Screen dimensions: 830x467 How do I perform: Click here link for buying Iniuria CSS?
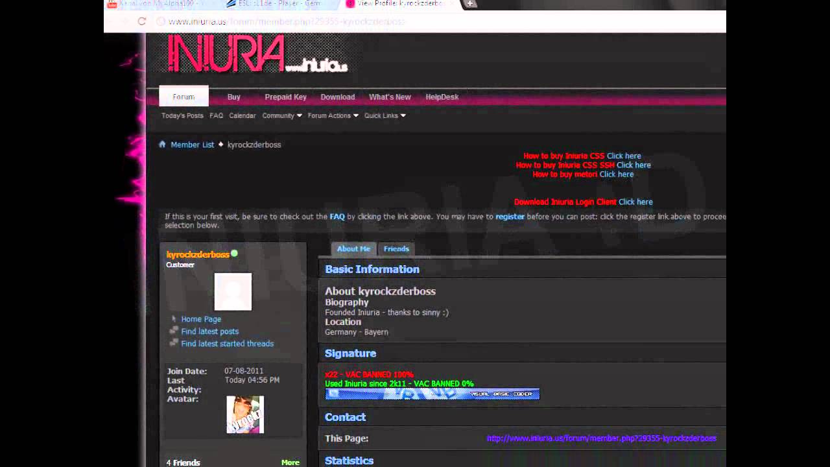tap(624, 156)
